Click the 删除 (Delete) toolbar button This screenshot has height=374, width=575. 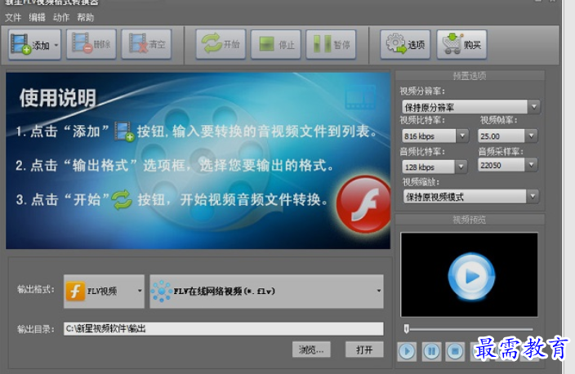click(x=91, y=45)
